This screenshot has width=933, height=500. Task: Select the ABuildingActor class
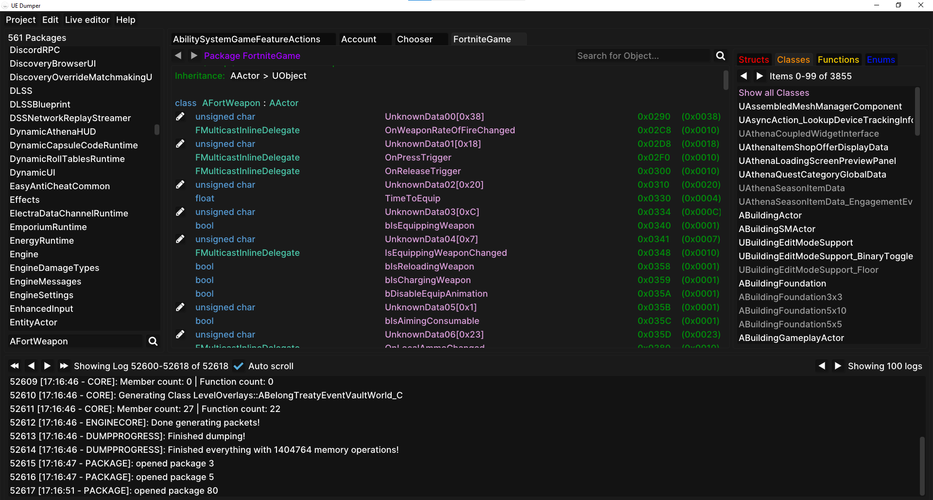click(770, 215)
